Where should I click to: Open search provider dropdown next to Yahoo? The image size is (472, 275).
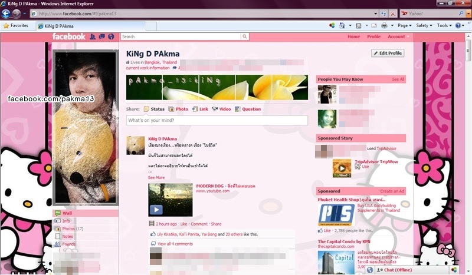pyautogui.click(x=468, y=14)
